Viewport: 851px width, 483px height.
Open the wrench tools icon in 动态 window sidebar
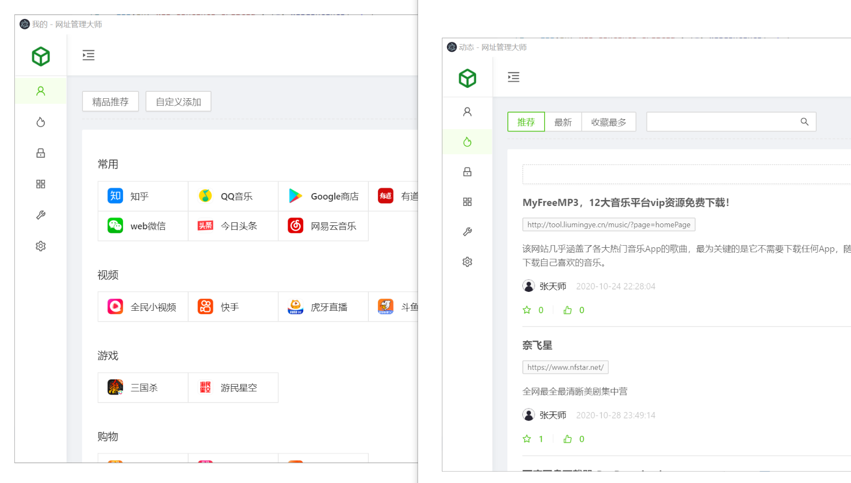pyautogui.click(x=467, y=232)
